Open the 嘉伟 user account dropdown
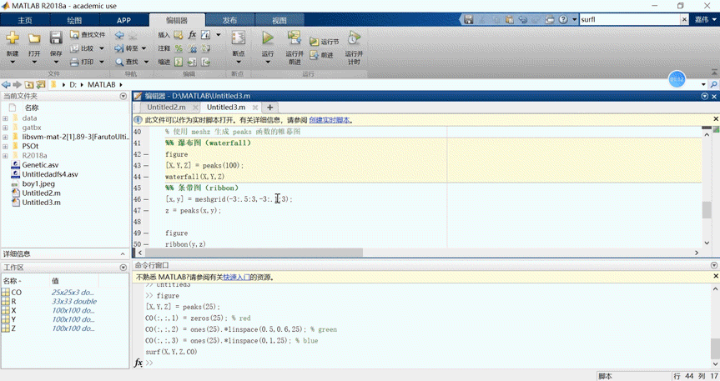Viewport: 720px width, 381px height. [705, 19]
